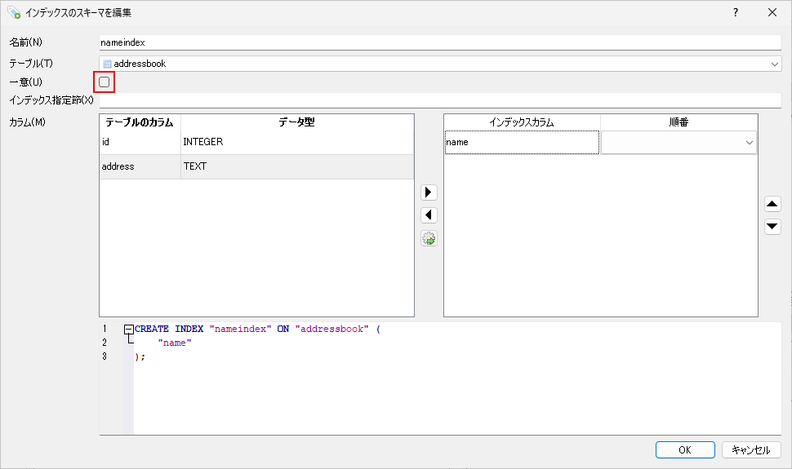Click the キャンセル button
The height and width of the screenshot is (469, 792).
tap(750, 449)
